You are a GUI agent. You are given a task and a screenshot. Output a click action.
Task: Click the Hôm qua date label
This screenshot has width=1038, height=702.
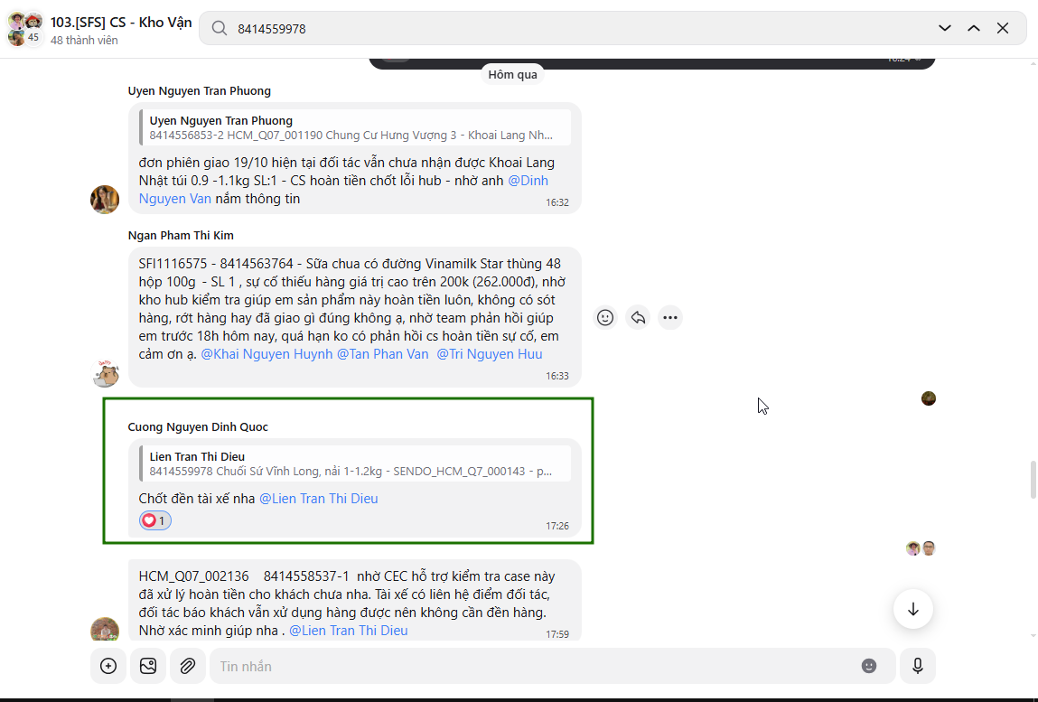(512, 74)
